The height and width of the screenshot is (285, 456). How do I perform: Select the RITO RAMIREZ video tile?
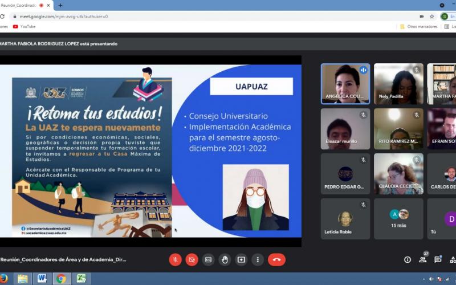tap(398, 129)
